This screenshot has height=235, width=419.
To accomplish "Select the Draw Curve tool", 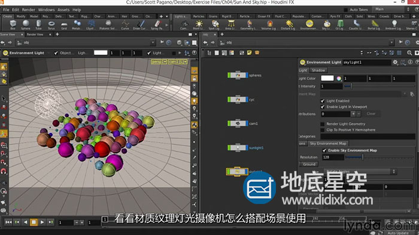I will (139, 24).
